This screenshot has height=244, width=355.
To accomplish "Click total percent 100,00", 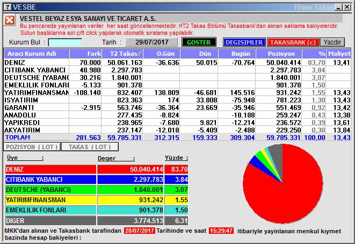I will tap(315, 137).
